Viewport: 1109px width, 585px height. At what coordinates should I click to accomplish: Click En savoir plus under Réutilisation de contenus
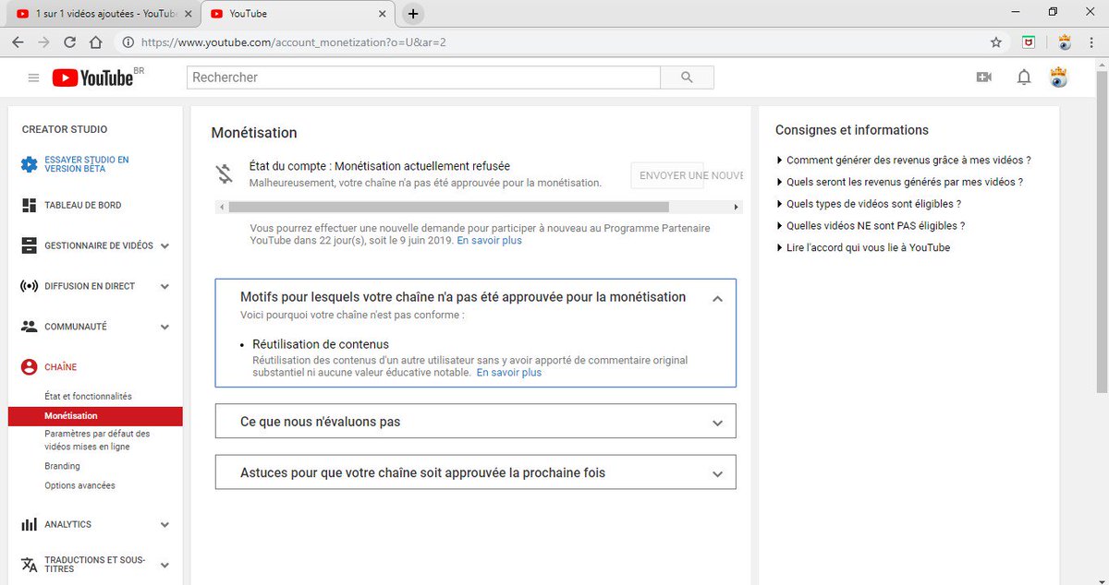(x=509, y=373)
